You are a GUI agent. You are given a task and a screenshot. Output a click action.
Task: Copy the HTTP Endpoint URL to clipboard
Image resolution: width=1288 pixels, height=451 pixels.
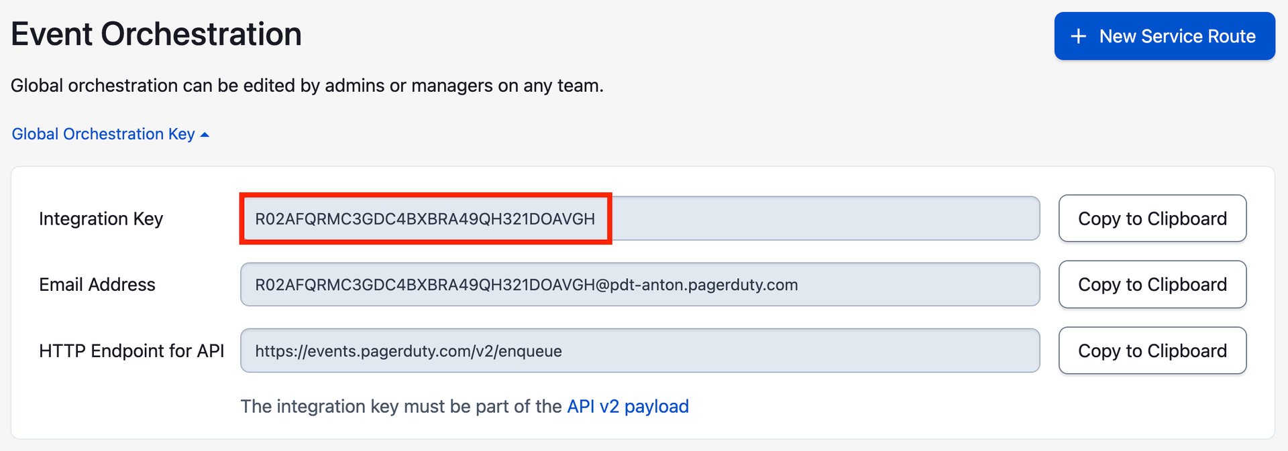(1152, 350)
